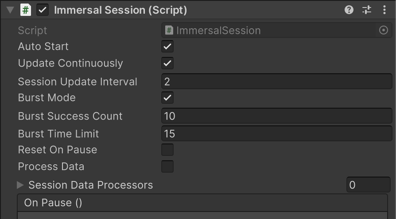Open component presets sliders icon
The image size is (396, 219).
pyautogui.click(x=367, y=10)
